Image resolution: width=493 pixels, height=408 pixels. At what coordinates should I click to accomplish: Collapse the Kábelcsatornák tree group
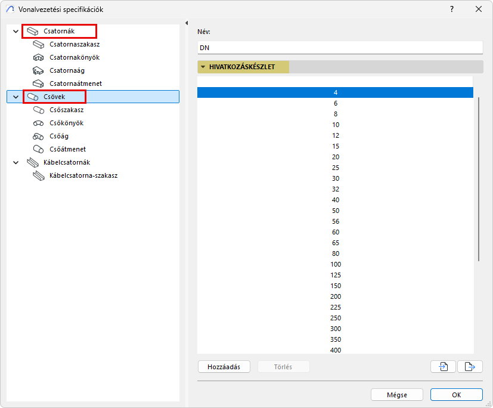[x=15, y=162]
